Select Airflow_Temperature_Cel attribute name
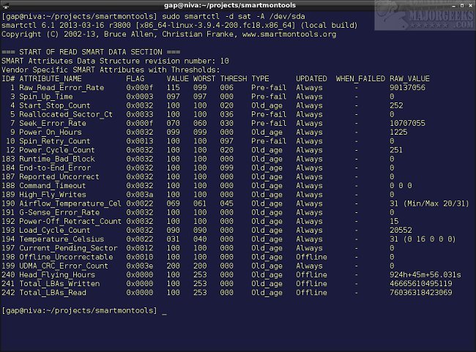The height and width of the screenshot is (352, 476). click(70, 203)
